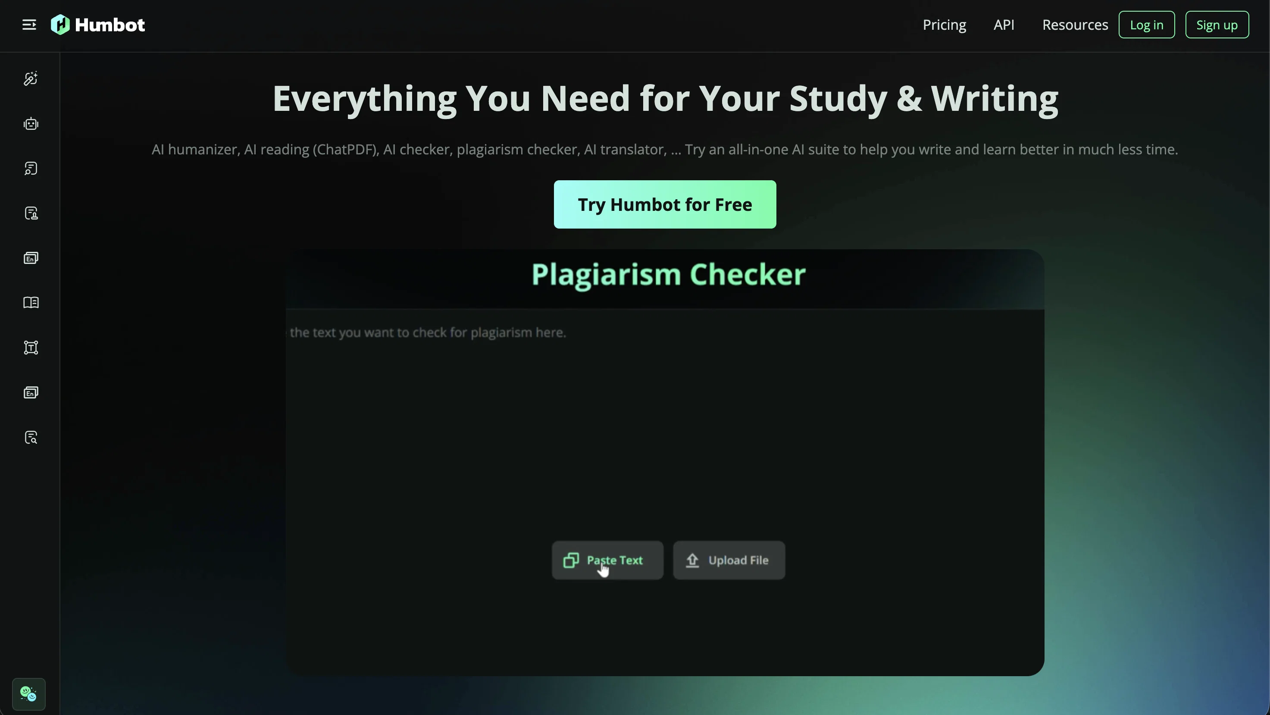Click the subtitle beginning 'AI humanizer, AI reading'
The image size is (1270, 715).
(665, 149)
